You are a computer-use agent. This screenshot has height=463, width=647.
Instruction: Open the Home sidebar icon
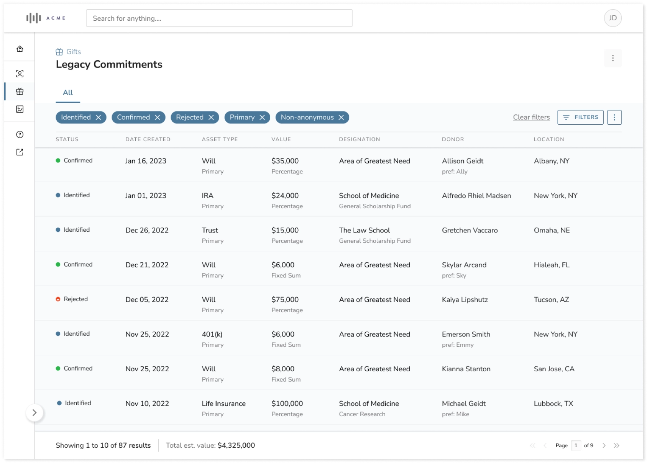(20, 49)
